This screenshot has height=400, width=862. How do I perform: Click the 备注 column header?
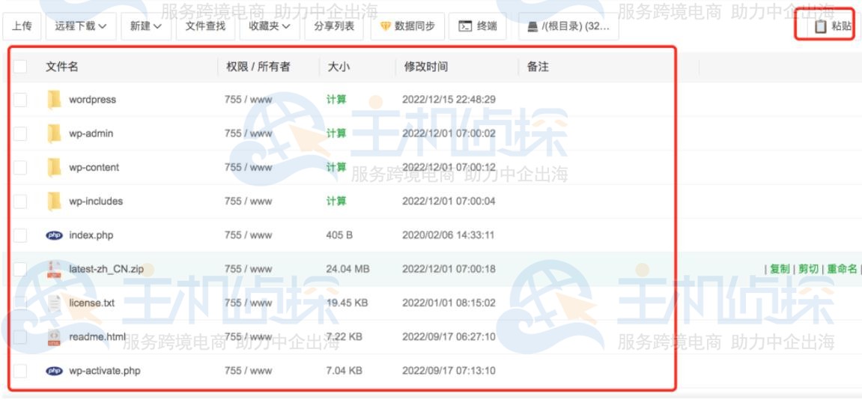tap(538, 67)
